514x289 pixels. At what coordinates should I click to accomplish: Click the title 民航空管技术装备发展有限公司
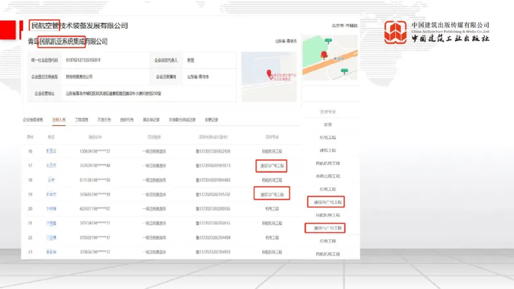point(79,26)
